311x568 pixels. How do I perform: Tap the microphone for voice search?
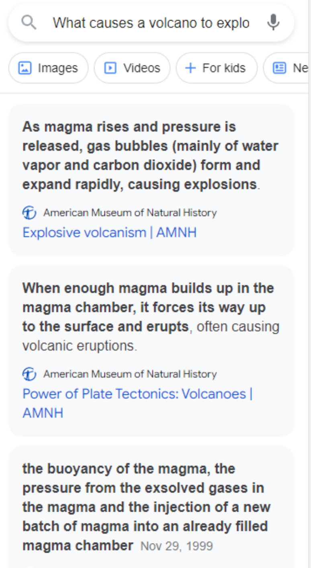pos(274,23)
